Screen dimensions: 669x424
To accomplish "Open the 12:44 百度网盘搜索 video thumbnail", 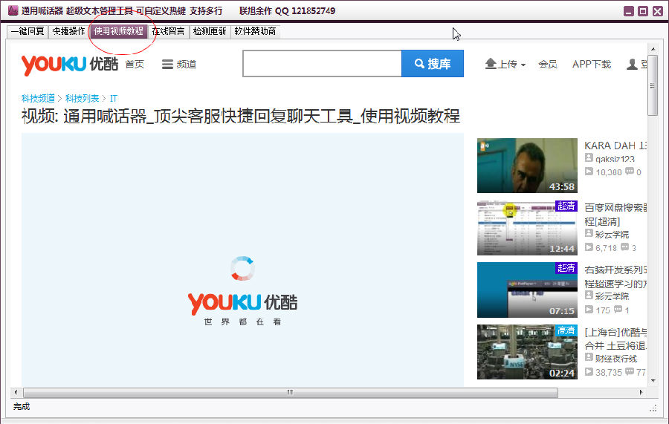I will pyautogui.click(x=527, y=227).
